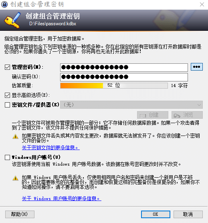Screen dimensions: 208x223
Task: Open the 关于 Windows 用户账号的更多信息 link
Action: [62, 199]
